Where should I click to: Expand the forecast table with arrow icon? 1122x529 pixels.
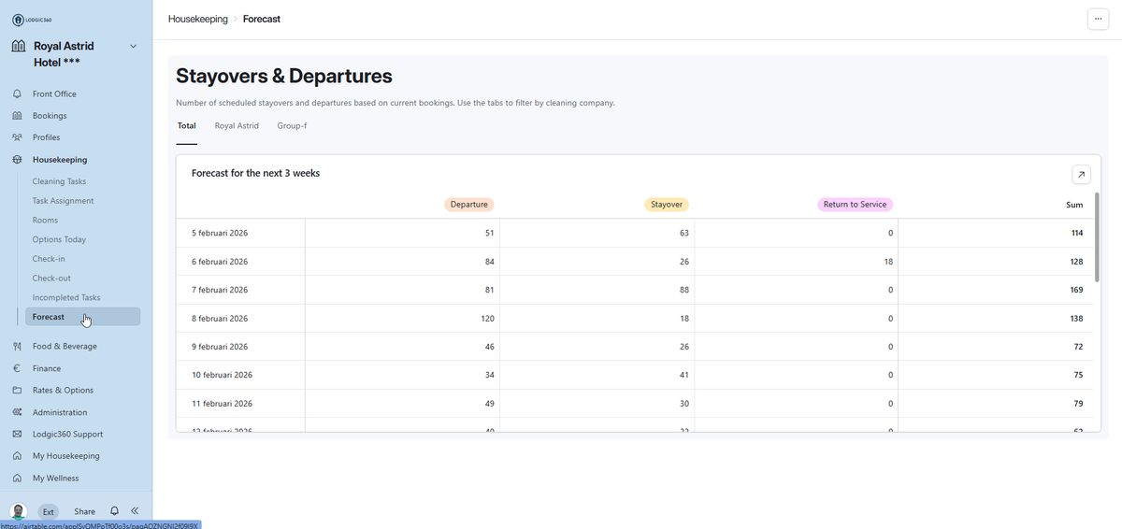click(x=1081, y=174)
